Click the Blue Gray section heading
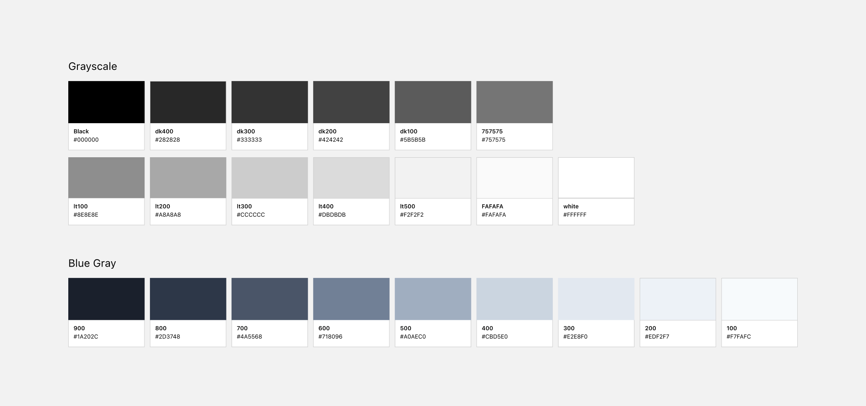Viewport: 866px width, 406px height. point(92,263)
